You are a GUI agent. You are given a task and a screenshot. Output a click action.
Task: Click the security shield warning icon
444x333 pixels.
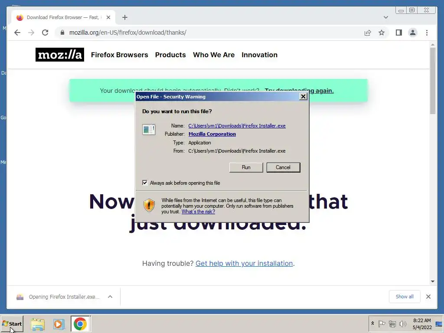(149, 205)
